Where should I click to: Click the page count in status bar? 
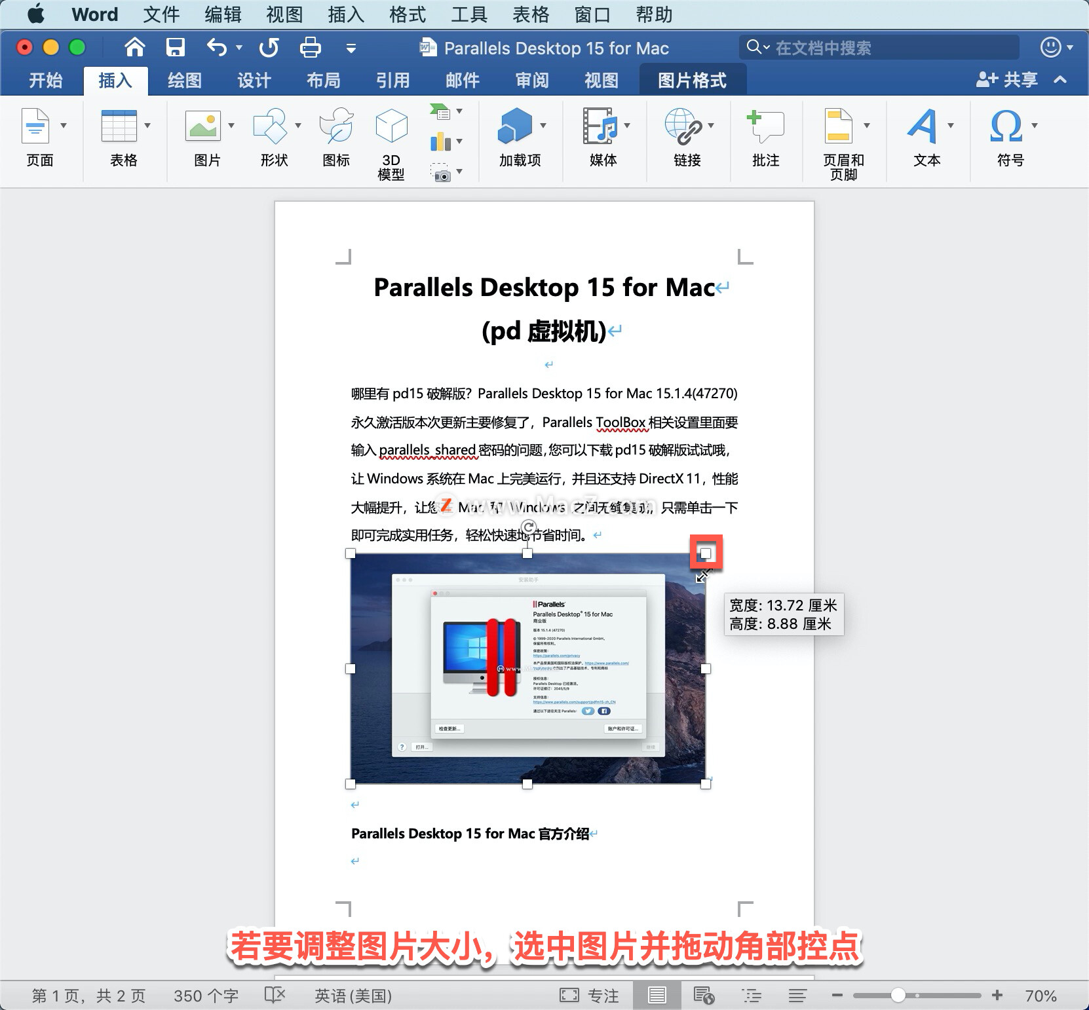[x=88, y=996]
